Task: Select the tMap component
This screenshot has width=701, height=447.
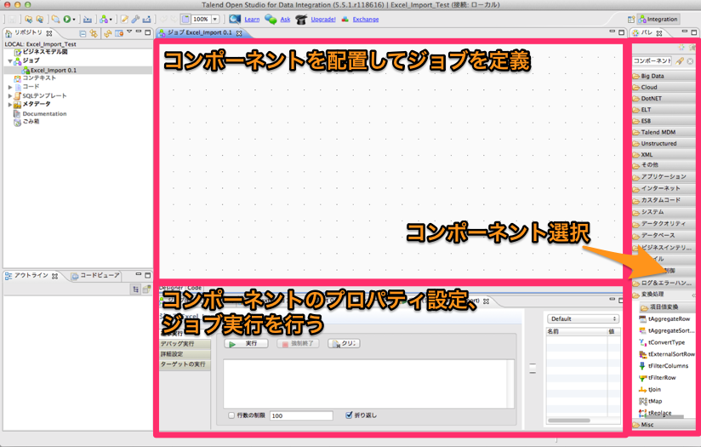Action: click(x=654, y=401)
